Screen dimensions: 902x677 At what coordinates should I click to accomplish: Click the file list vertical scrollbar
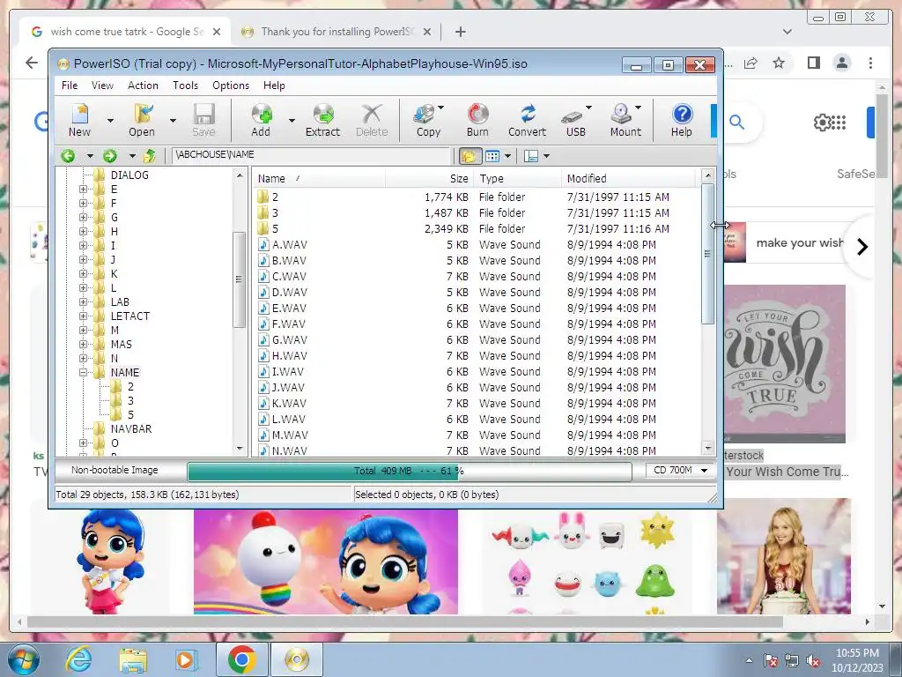coord(708,253)
